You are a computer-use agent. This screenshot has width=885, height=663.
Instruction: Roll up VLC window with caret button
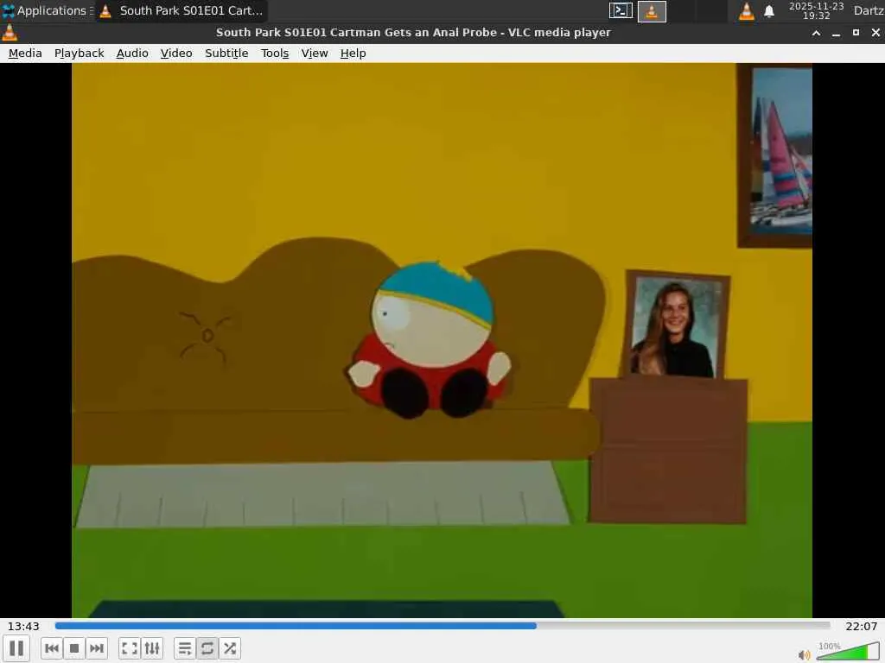pos(816,33)
